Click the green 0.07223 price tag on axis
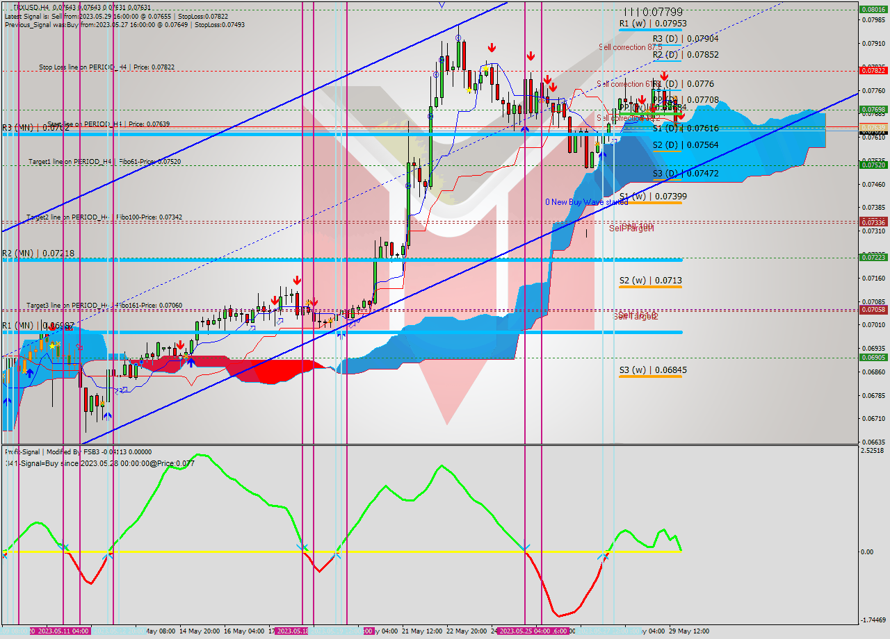The height and width of the screenshot is (639, 890). pos(873,257)
